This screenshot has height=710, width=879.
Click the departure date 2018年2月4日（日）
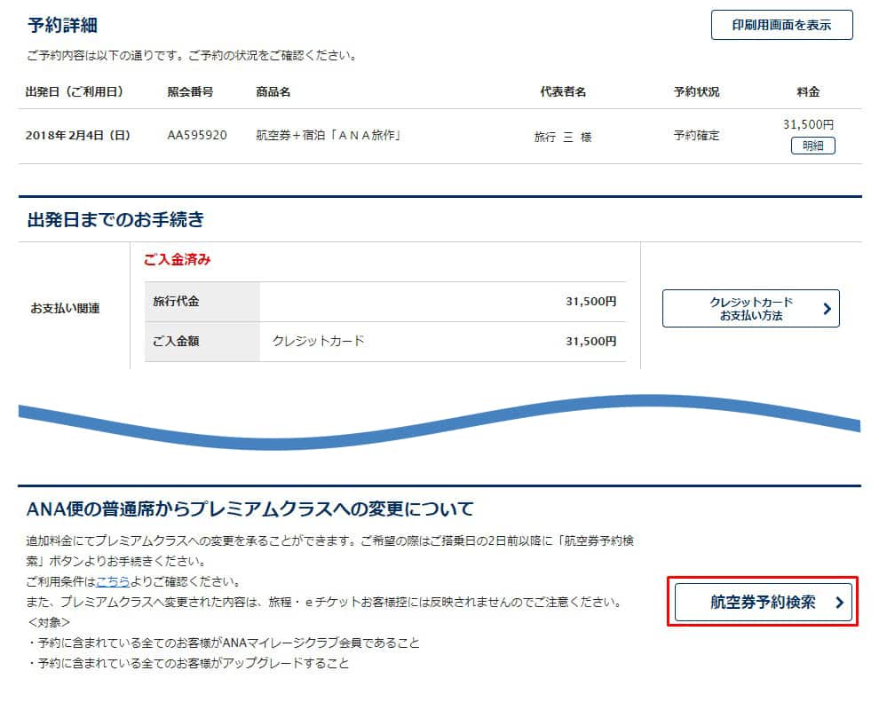coord(78,136)
